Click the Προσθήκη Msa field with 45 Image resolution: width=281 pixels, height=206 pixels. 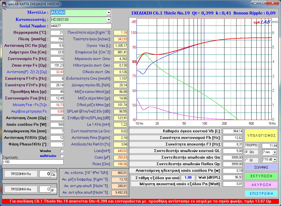(57, 92)
